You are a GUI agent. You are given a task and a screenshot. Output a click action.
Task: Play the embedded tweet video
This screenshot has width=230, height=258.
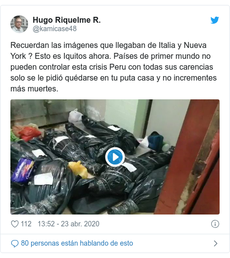[115, 157]
